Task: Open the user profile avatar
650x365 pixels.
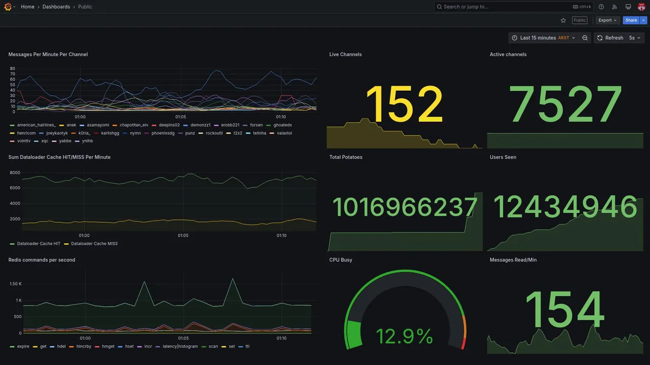Action: [641, 7]
